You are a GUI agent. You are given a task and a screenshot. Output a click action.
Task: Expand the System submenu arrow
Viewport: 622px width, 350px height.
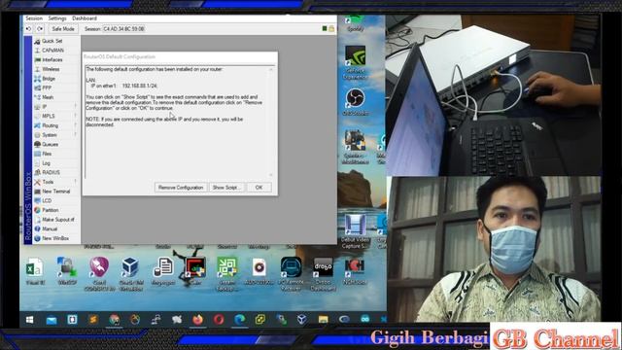point(76,135)
